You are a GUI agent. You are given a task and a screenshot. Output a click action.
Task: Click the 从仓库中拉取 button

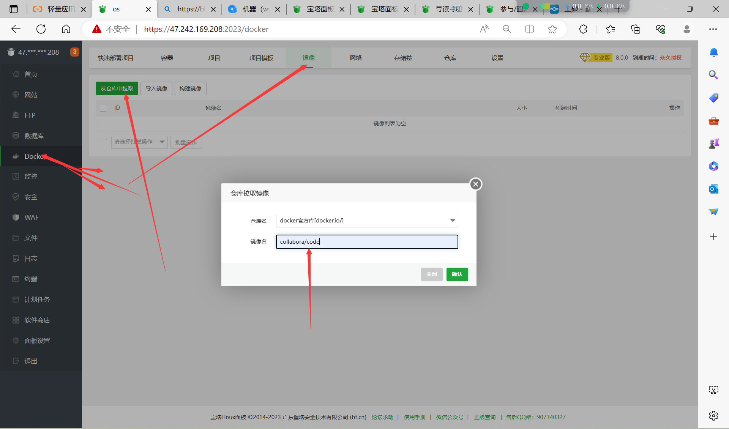tap(117, 88)
